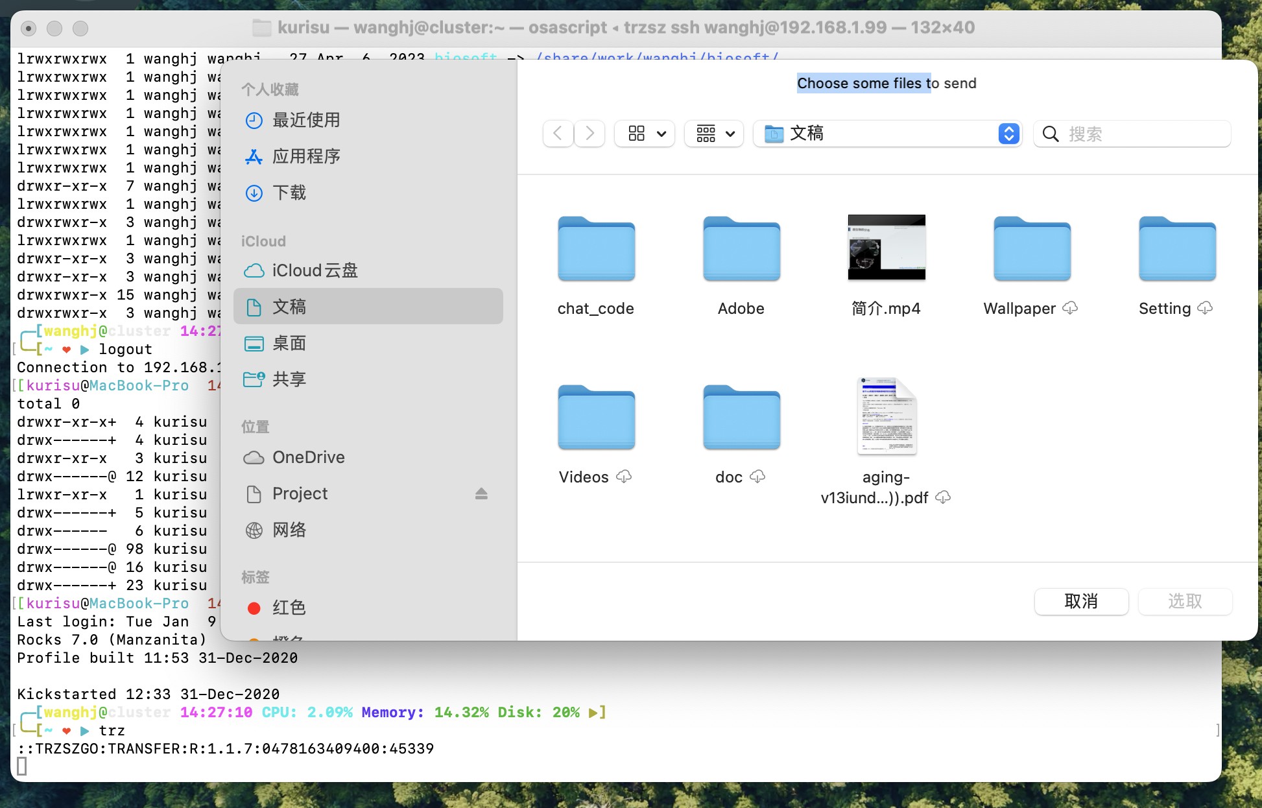This screenshot has height=808, width=1262.
Task: Go to 下载 (Downloads) folder in sidebar
Action: coord(368,193)
